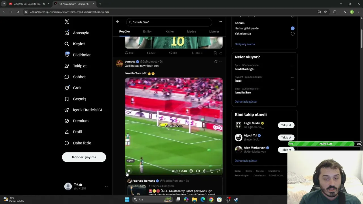363x204 pixels.
Task: Switch to the Popüler tab
Action: 124,31
